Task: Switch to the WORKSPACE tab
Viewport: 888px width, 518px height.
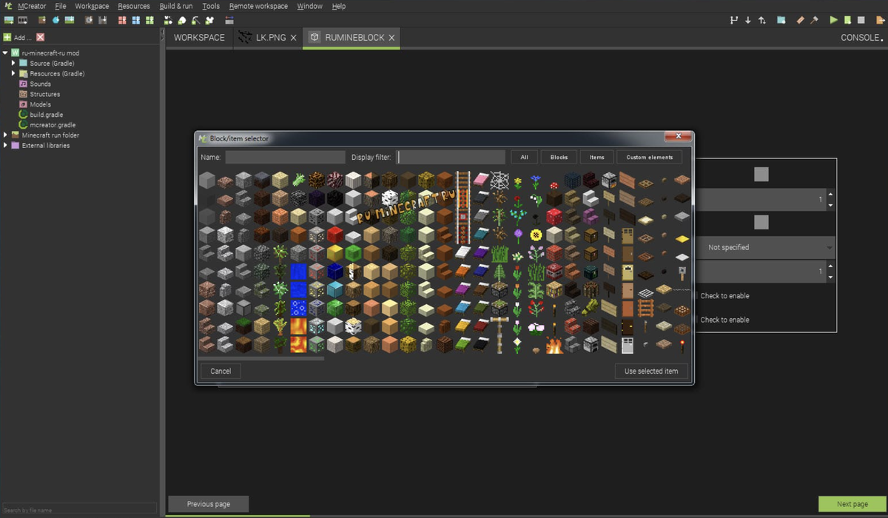Action: [199, 38]
